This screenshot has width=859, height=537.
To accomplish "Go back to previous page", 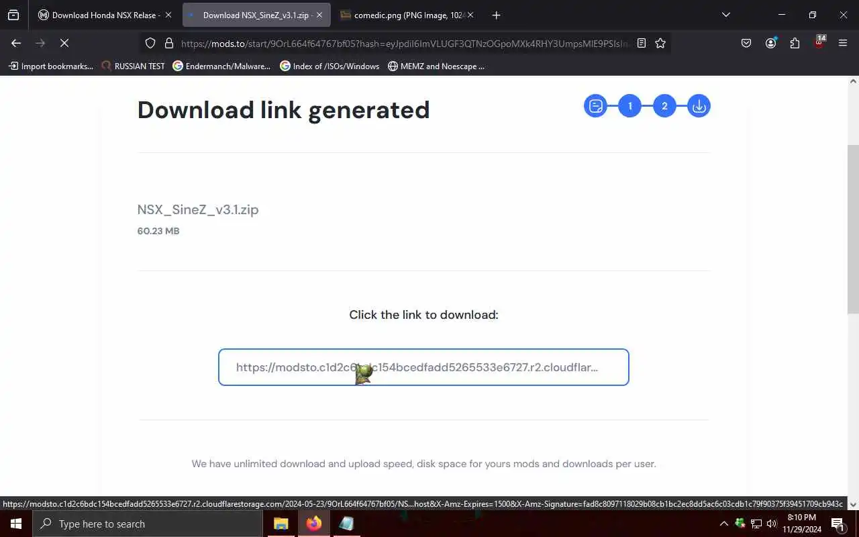I will [16, 43].
